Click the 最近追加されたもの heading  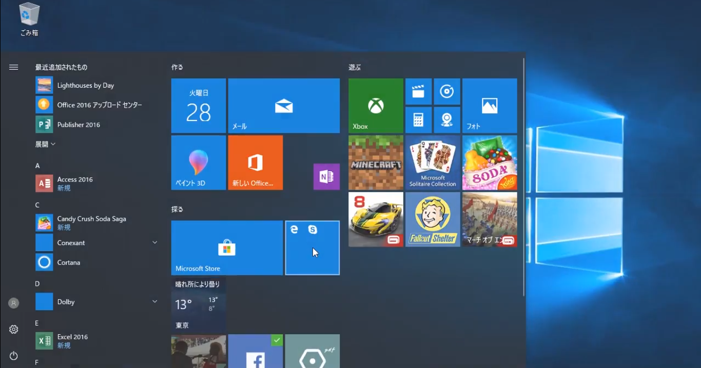coord(61,67)
